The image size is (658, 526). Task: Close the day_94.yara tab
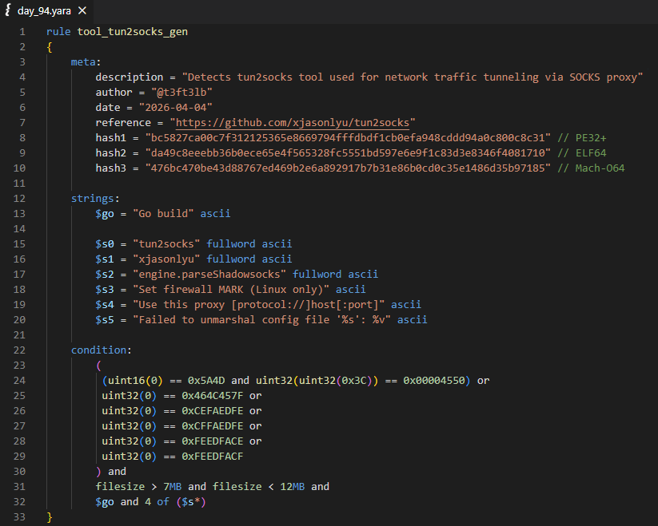tap(82, 10)
